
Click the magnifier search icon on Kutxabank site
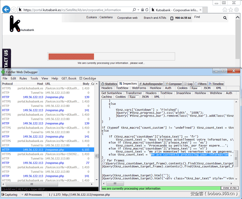coord(225,18)
